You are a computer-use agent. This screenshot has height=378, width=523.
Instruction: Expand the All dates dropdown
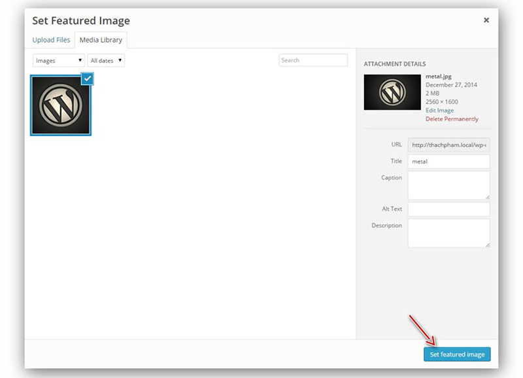(106, 60)
